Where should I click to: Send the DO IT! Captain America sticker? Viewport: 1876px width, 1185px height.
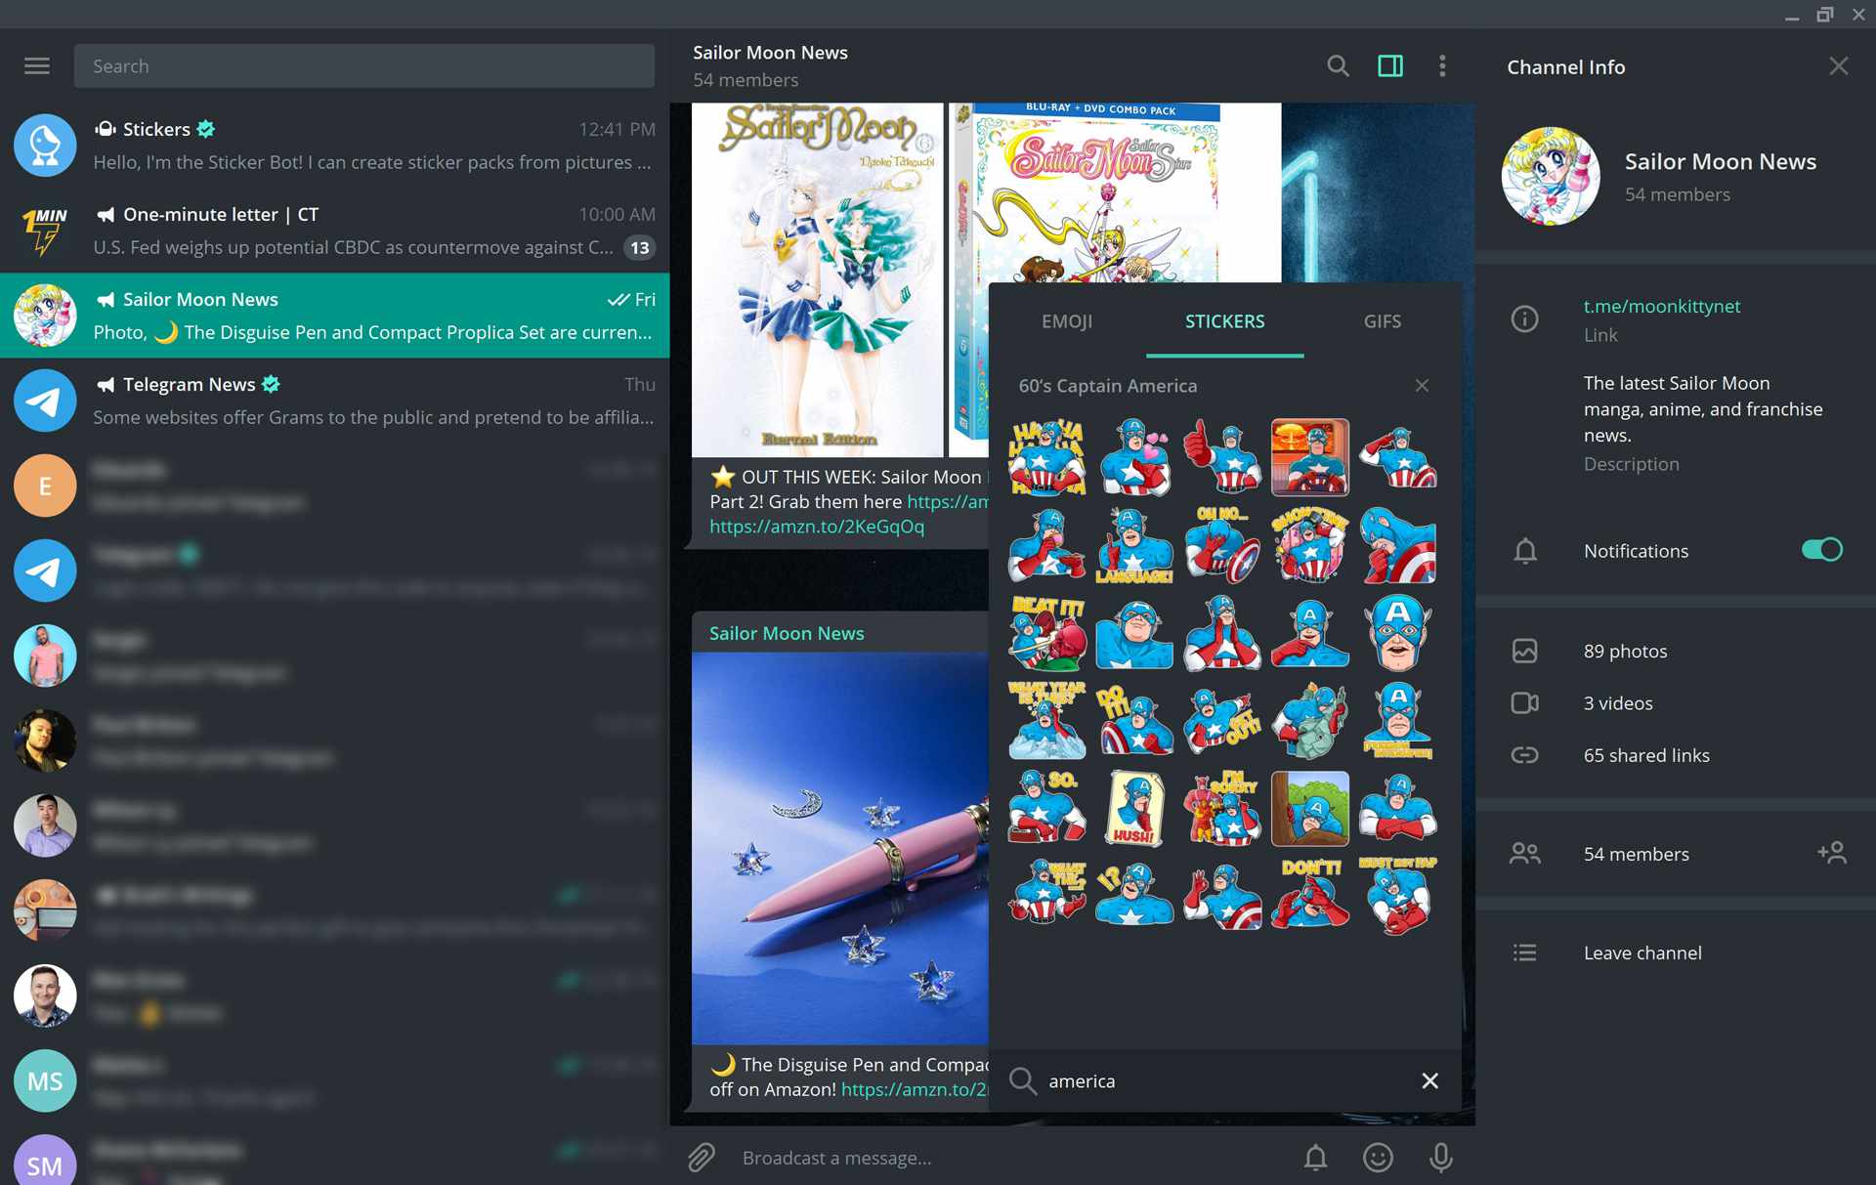1133,721
